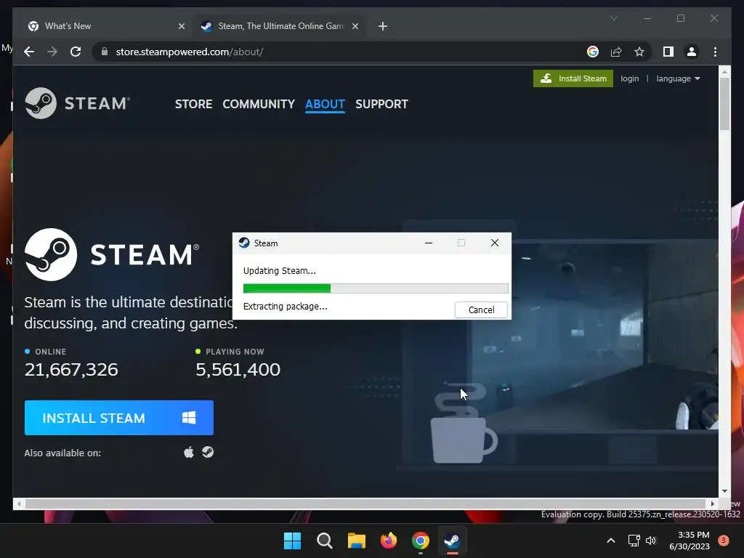The width and height of the screenshot is (744, 558).
Task: Click the horizontal scrollbar at page bottom
Action: click(x=365, y=504)
